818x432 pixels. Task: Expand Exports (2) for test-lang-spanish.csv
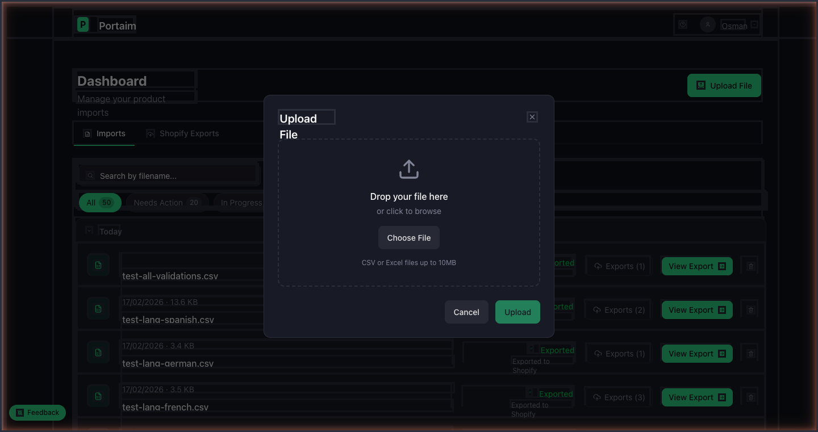[618, 309]
